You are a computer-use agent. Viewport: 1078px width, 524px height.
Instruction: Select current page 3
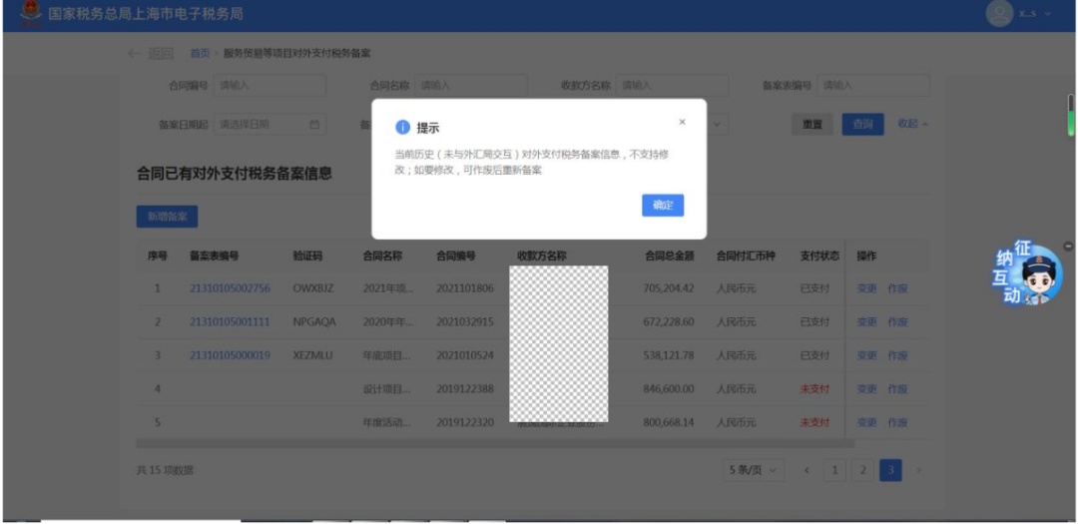click(891, 470)
